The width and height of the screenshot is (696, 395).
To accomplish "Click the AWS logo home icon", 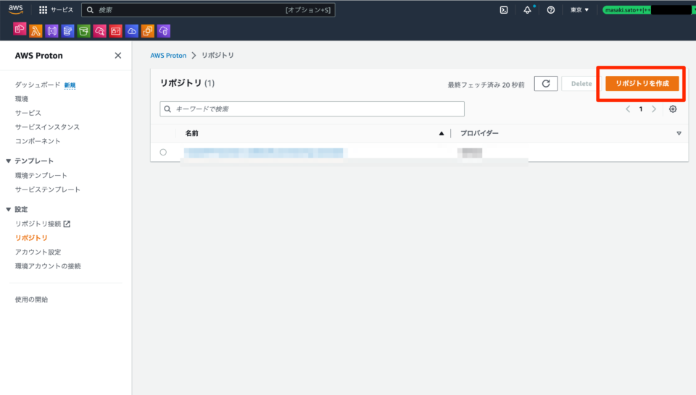I will 15,9.
